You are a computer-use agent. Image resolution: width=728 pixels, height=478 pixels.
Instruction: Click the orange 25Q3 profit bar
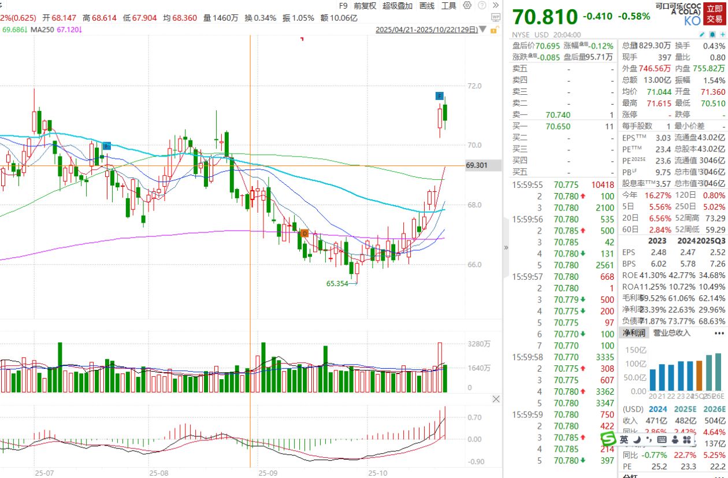pyautogui.click(x=700, y=376)
